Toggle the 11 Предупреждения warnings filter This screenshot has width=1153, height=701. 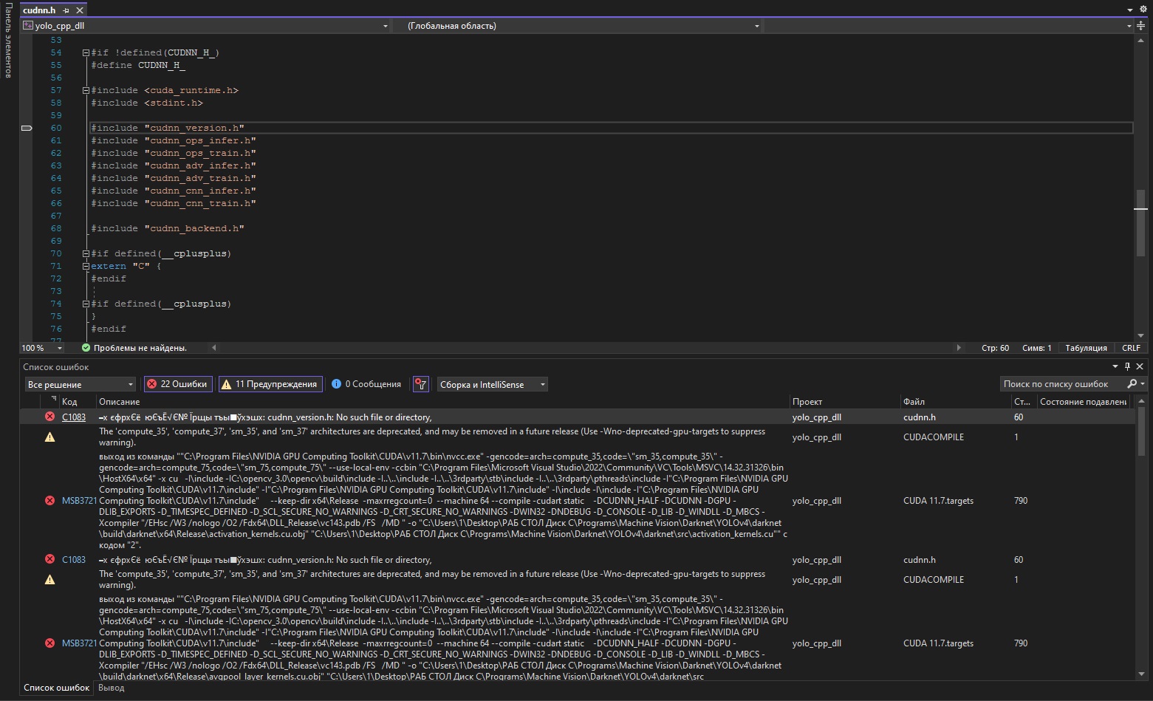270,384
